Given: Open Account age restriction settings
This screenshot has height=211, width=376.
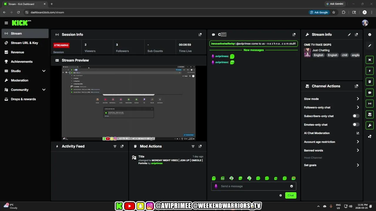Looking at the screenshot, I should [332, 142].
